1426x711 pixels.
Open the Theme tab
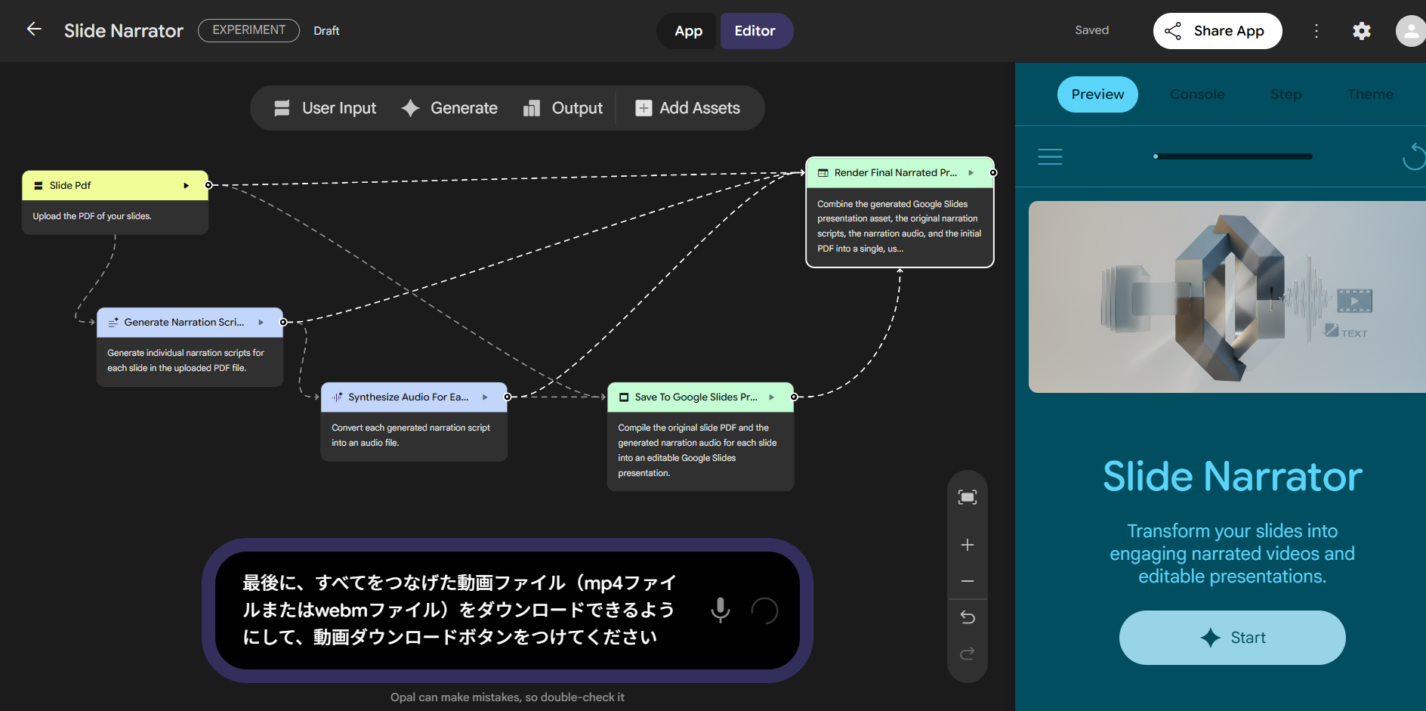pyautogui.click(x=1370, y=94)
